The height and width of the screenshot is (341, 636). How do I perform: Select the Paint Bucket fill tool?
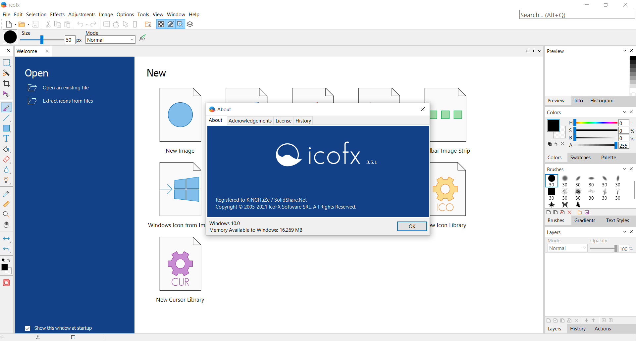point(6,149)
